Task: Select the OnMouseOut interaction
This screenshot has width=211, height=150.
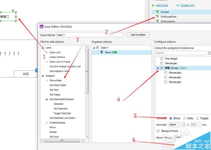Action: [168, 21]
